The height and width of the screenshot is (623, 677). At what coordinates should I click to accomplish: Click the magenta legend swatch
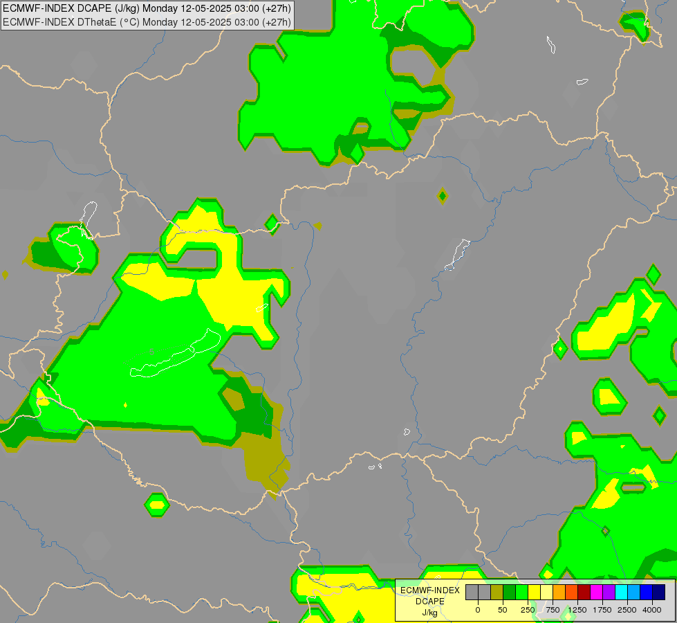coord(596,592)
